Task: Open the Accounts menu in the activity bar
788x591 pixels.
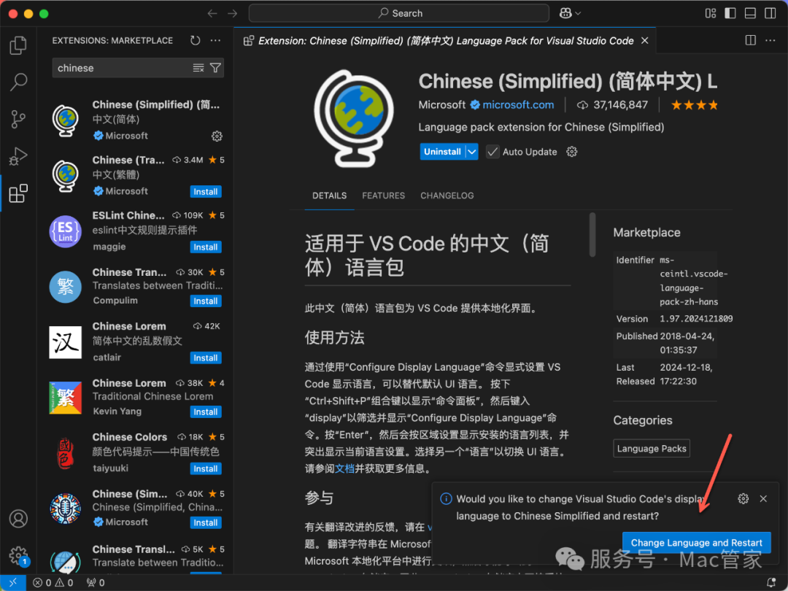Action: click(x=18, y=519)
